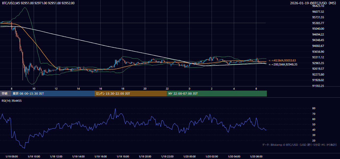
Task: Select the NY 22:00-07:00 JST session bar
Action: click(x=217, y=94)
